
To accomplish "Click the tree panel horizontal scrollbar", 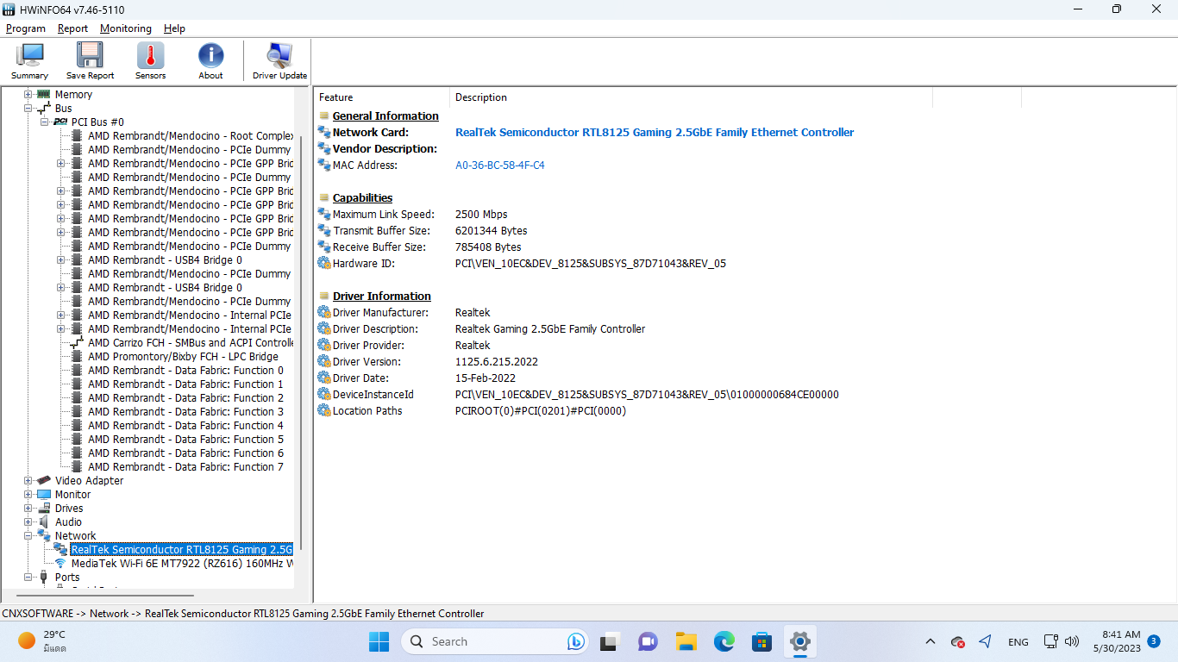I will pos(105,596).
